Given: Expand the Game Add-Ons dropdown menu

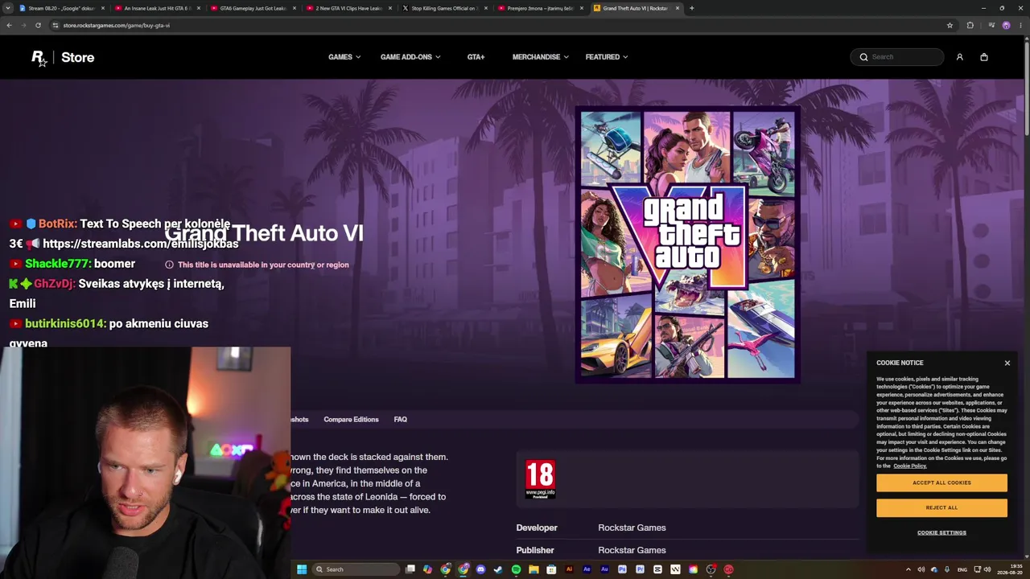Looking at the screenshot, I should tap(410, 57).
